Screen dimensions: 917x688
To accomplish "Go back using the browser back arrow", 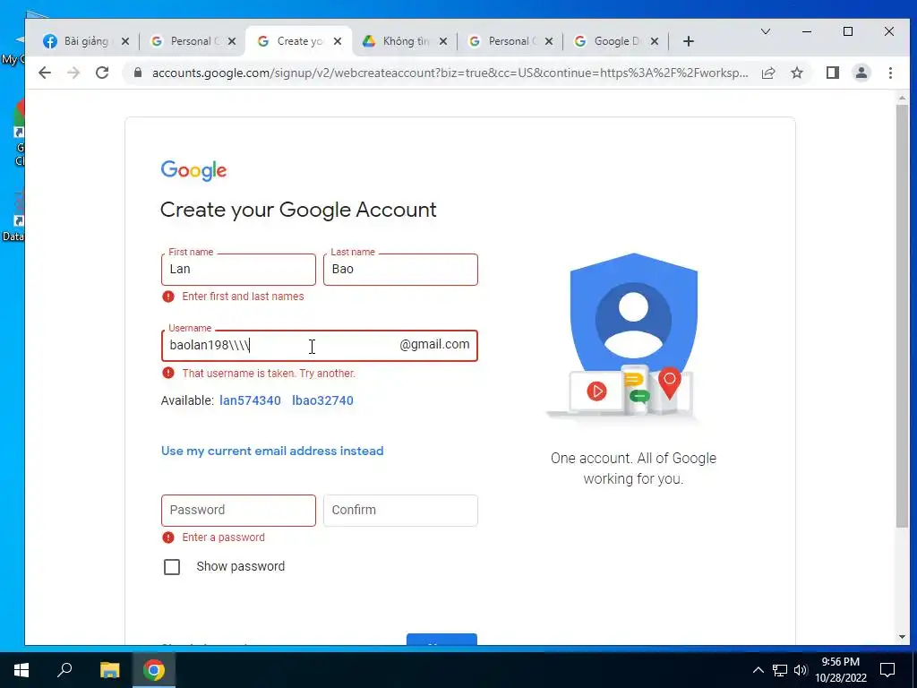I will pyautogui.click(x=45, y=73).
